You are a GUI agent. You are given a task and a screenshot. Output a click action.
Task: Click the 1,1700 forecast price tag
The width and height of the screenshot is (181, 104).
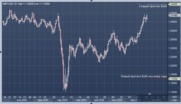tap(174, 79)
